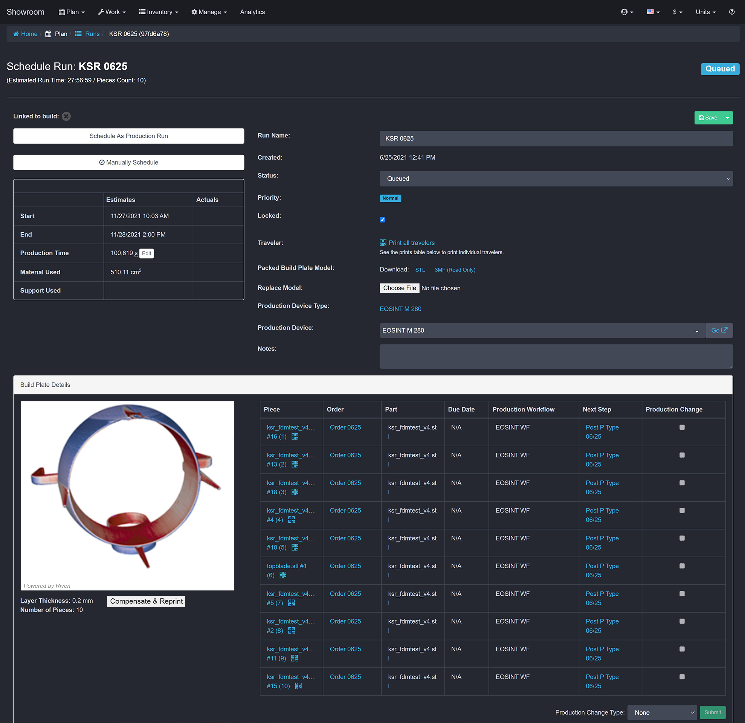Click the QR traveler icon for piece #5 (7)
745x723 pixels.
291,602
